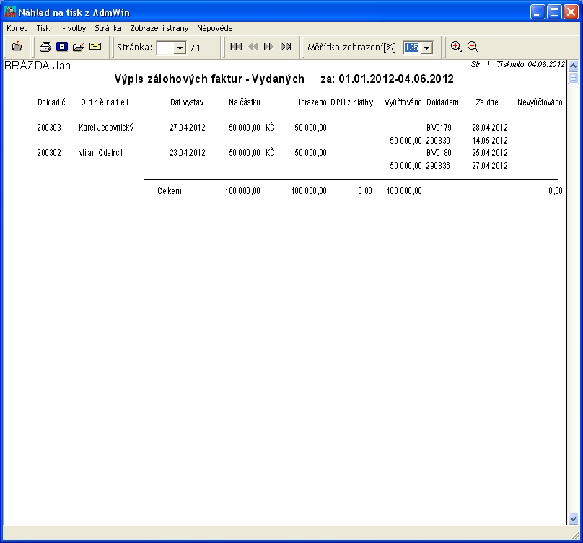Click document number 290839

click(x=438, y=141)
